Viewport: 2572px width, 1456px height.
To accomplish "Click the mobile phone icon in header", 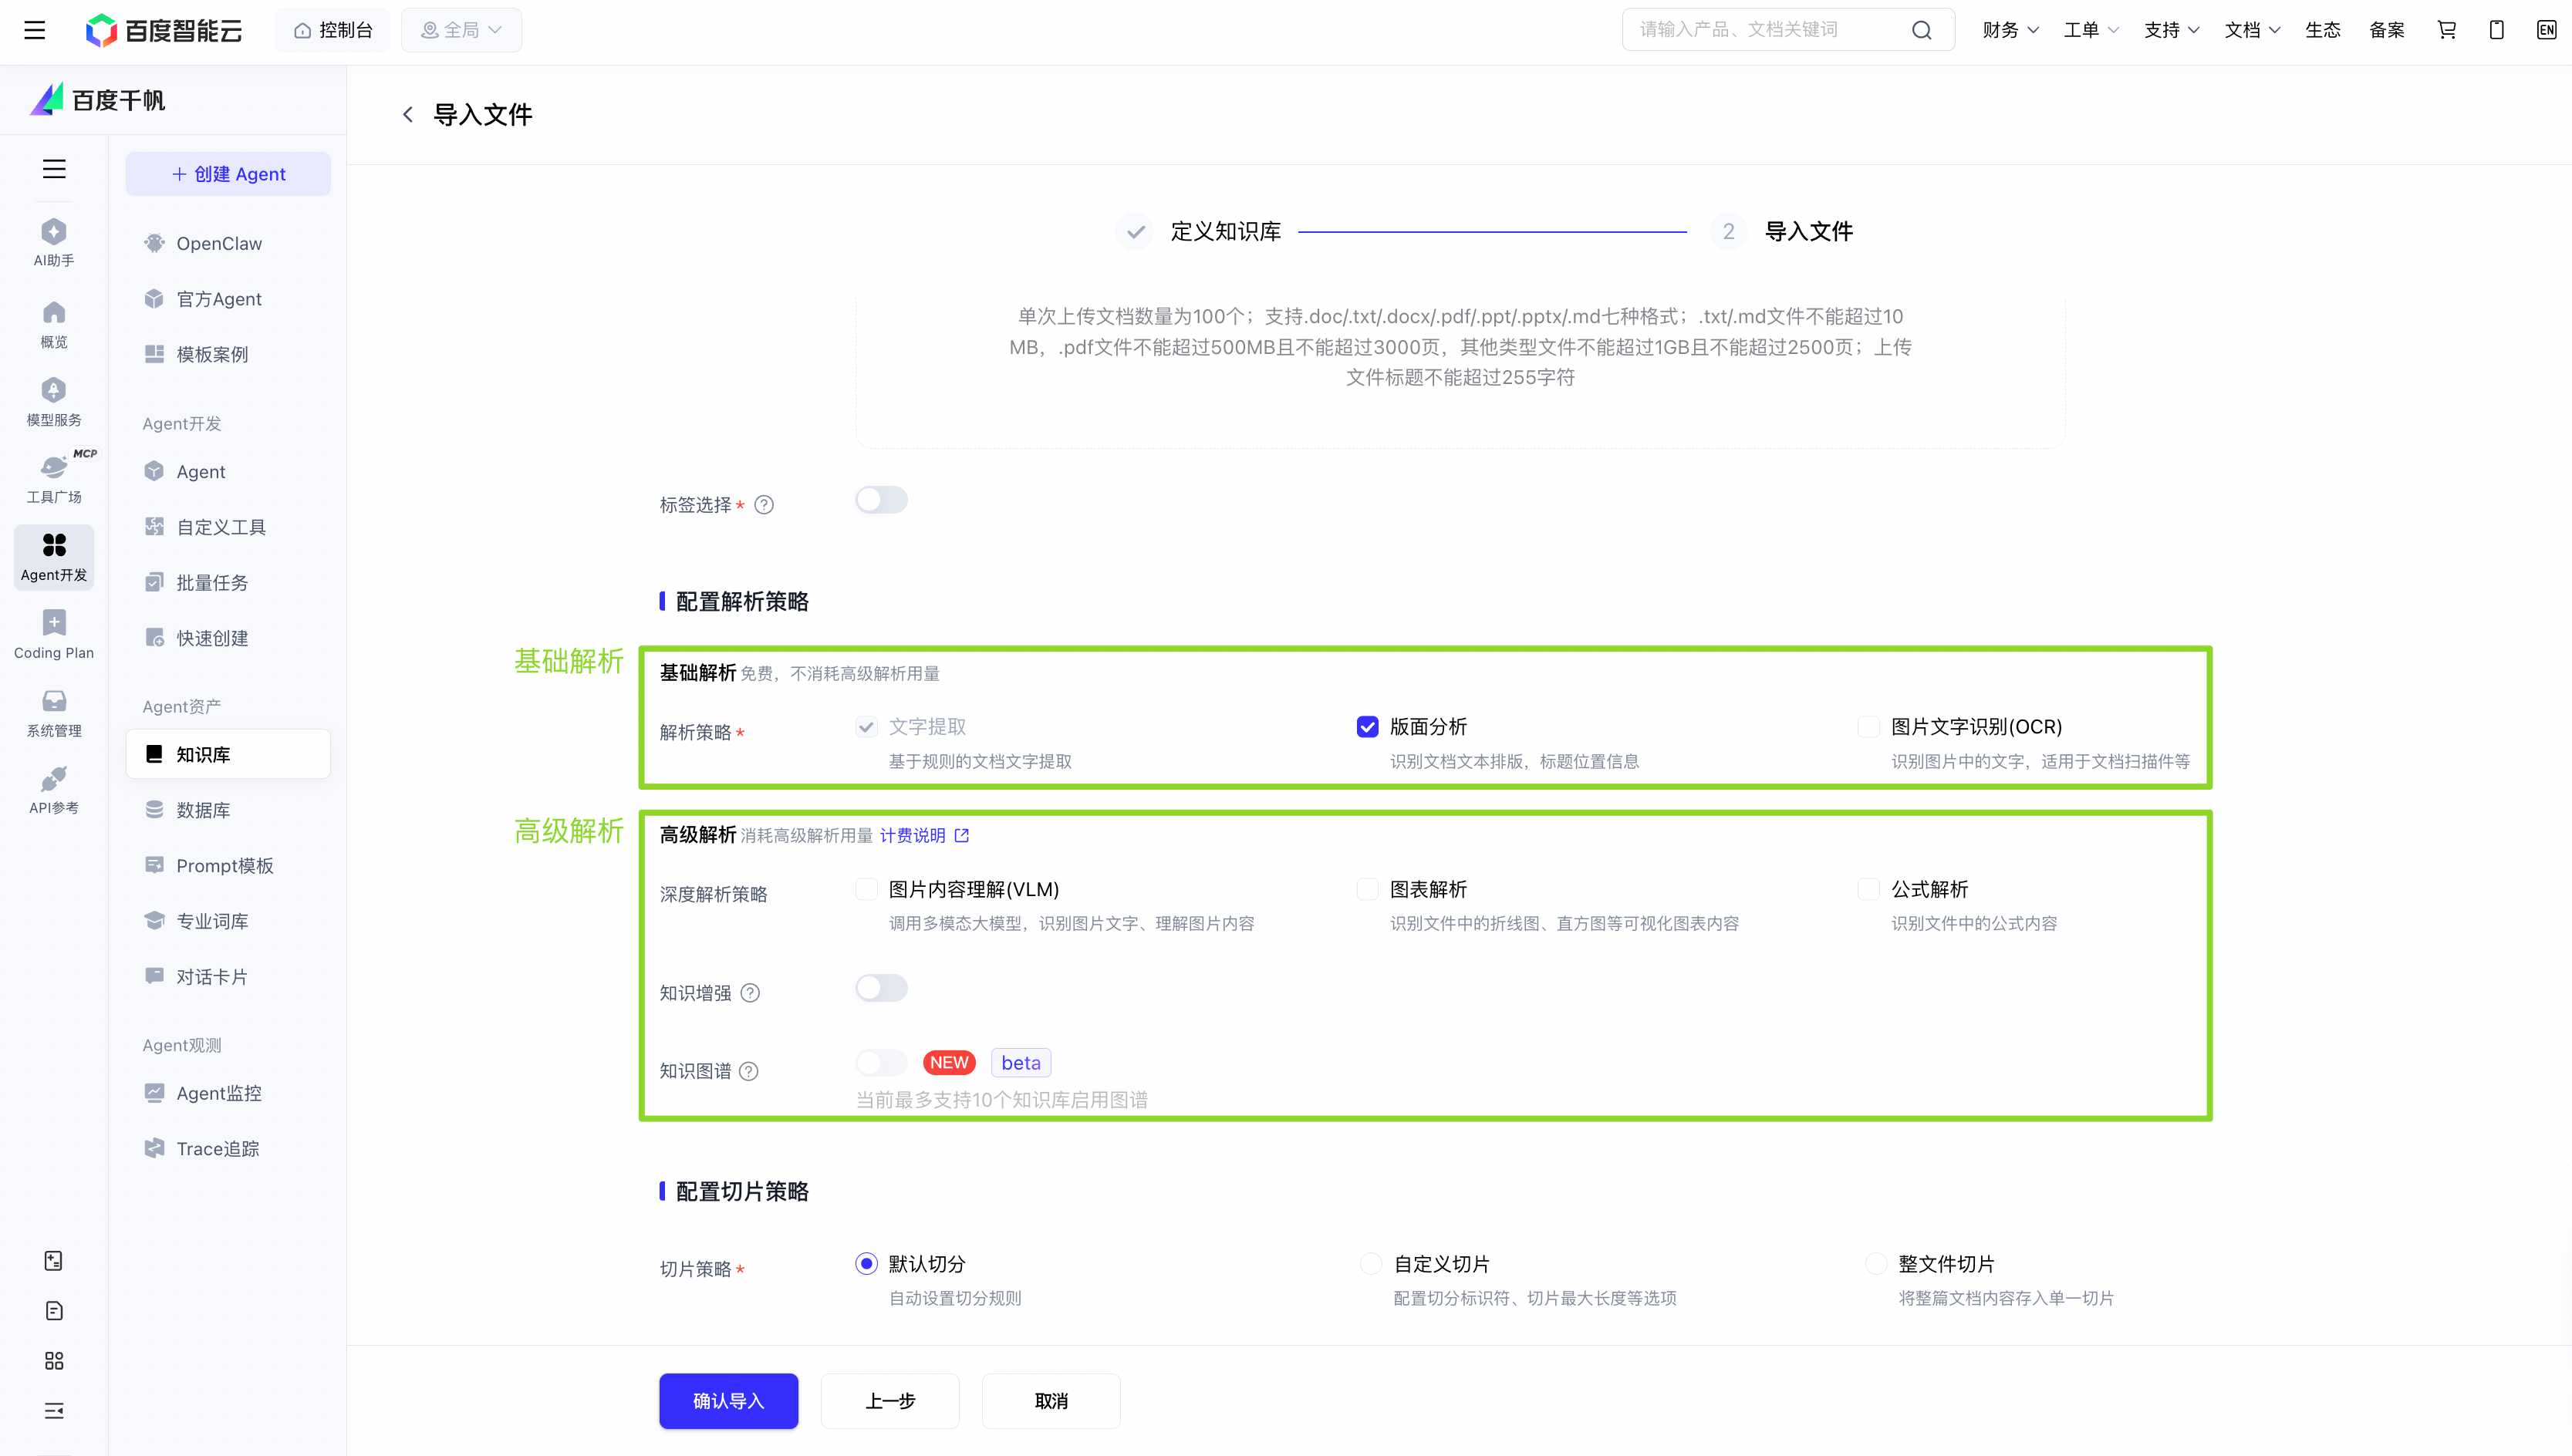I will 2496,30.
